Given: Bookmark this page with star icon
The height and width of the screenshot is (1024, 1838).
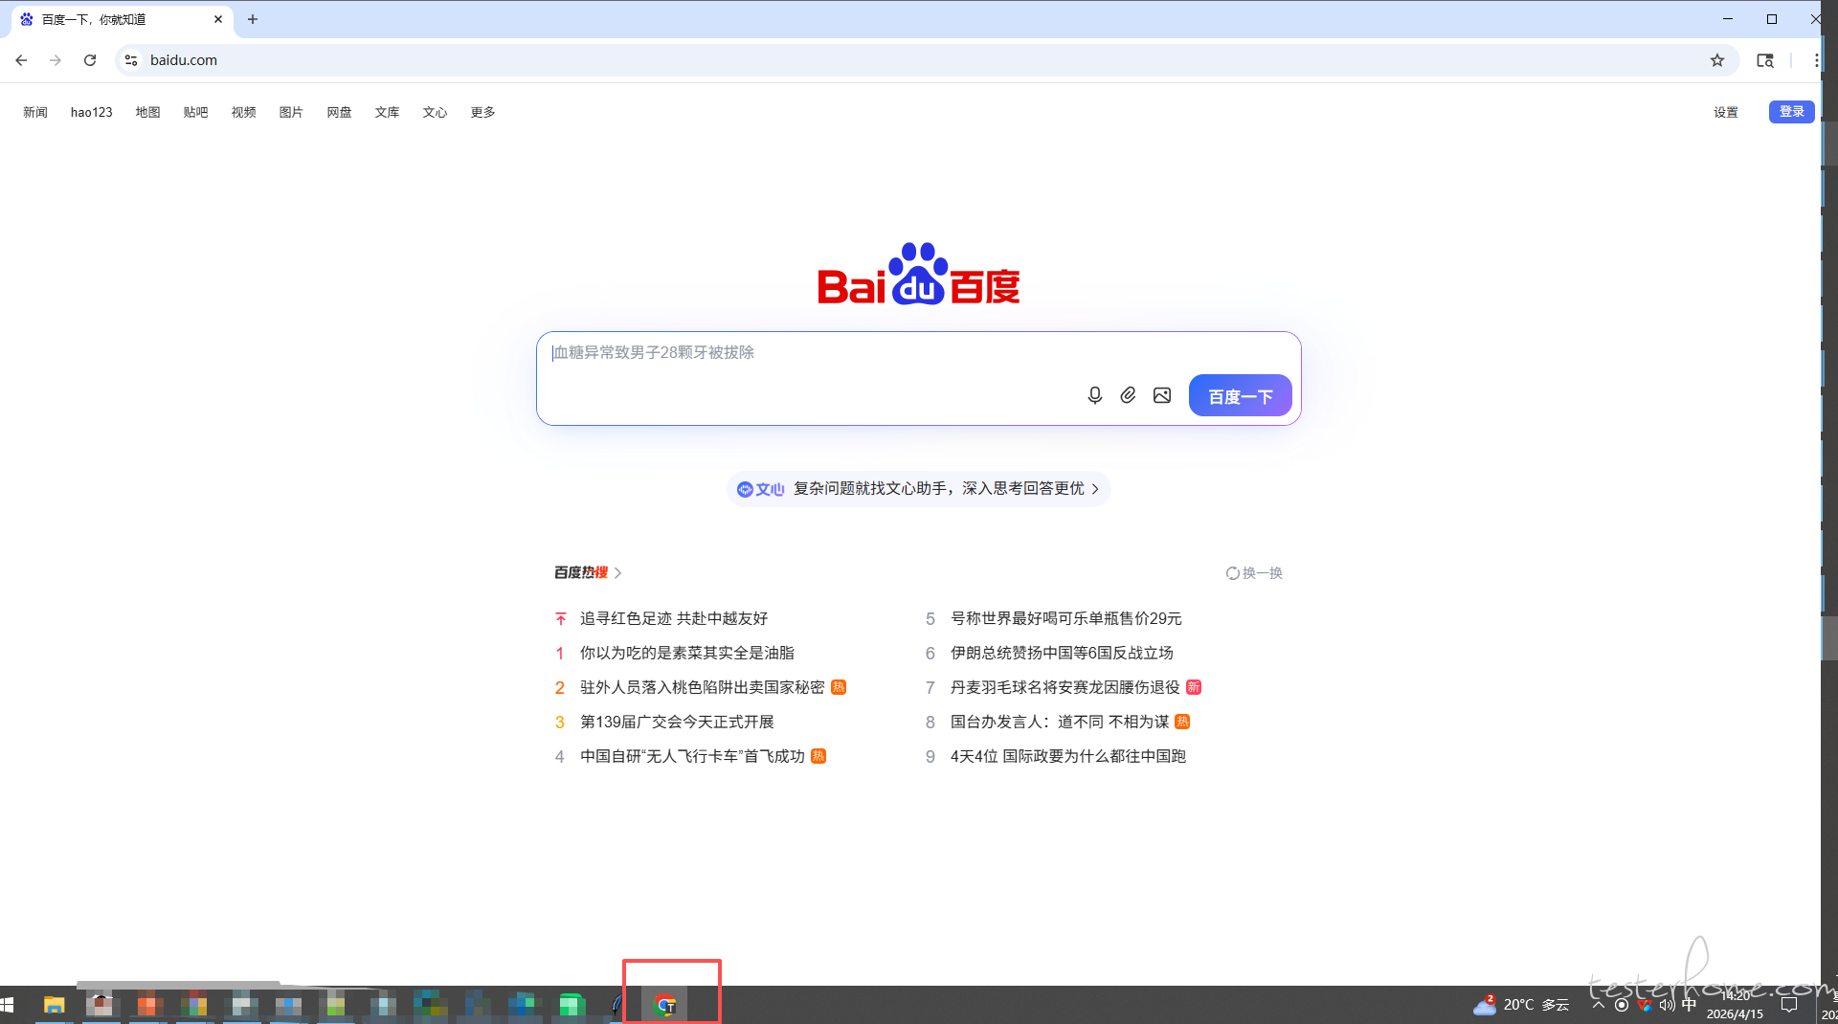Looking at the screenshot, I should click(x=1717, y=60).
